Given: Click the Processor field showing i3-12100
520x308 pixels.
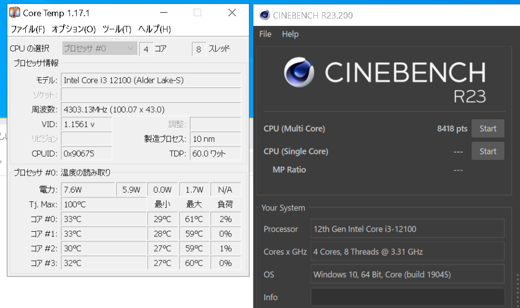Looking at the screenshot, I should 408,229.
